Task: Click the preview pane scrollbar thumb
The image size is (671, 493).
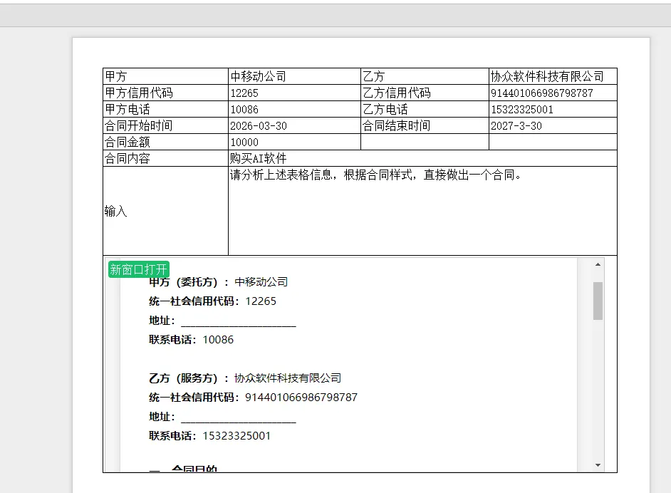Action: (598, 301)
